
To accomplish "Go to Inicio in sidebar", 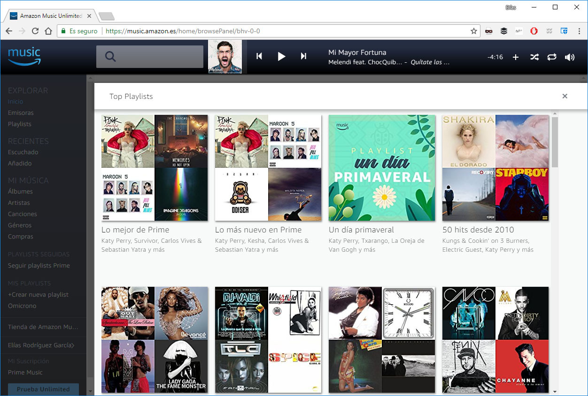I will click(15, 101).
